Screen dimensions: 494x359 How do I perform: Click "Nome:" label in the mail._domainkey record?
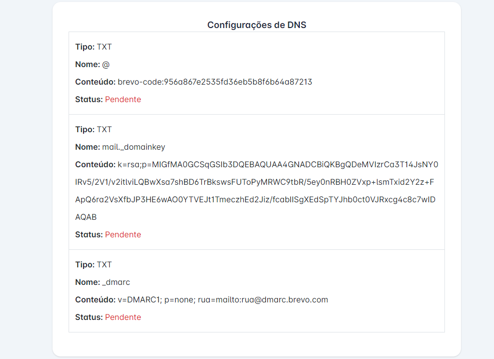pos(88,147)
